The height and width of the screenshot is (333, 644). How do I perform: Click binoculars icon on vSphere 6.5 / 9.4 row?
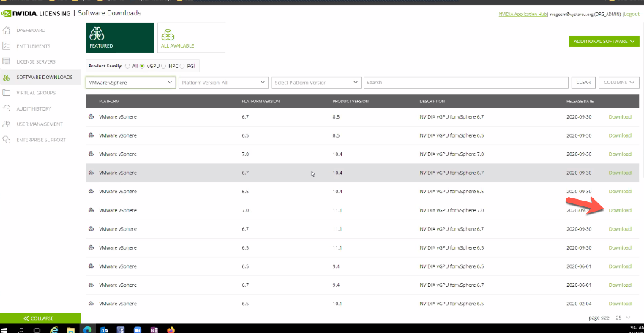[x=91, y=266]
